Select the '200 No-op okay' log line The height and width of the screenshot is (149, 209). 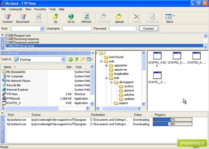(x=104, y=46)
